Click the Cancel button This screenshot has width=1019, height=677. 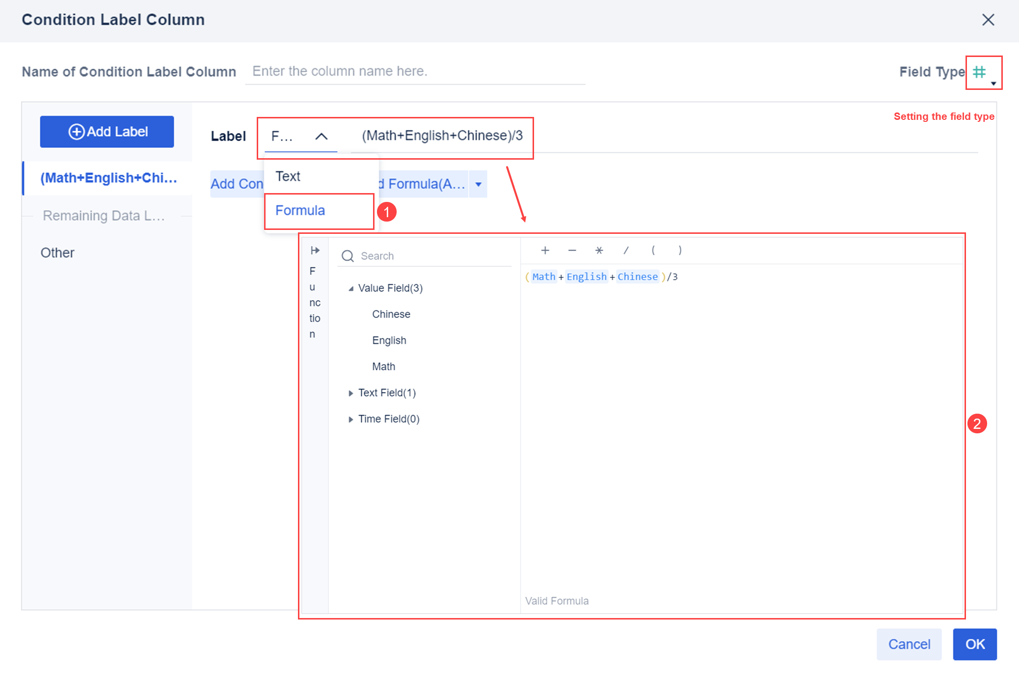point(909,644)
